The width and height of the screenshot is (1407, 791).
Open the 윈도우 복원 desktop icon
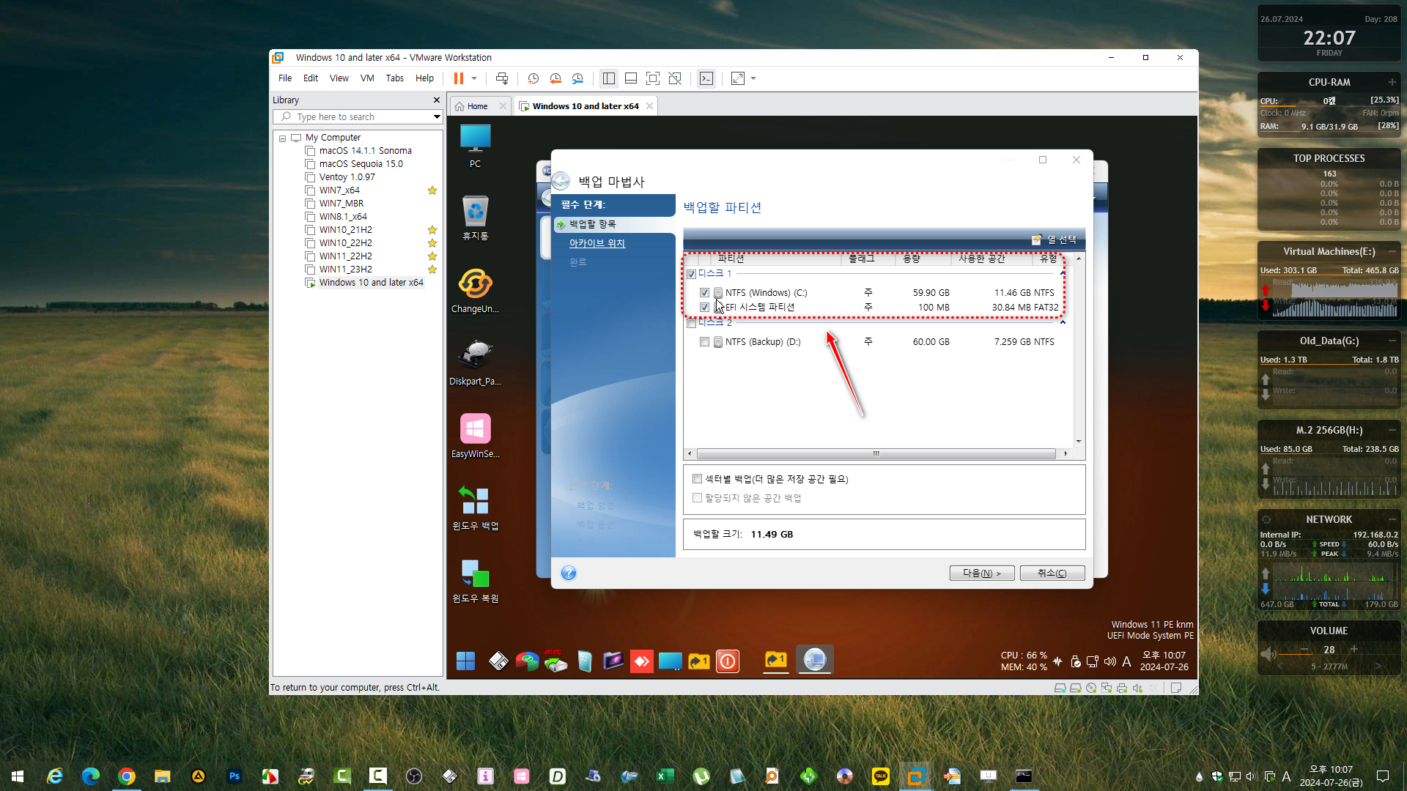[476, 580]
